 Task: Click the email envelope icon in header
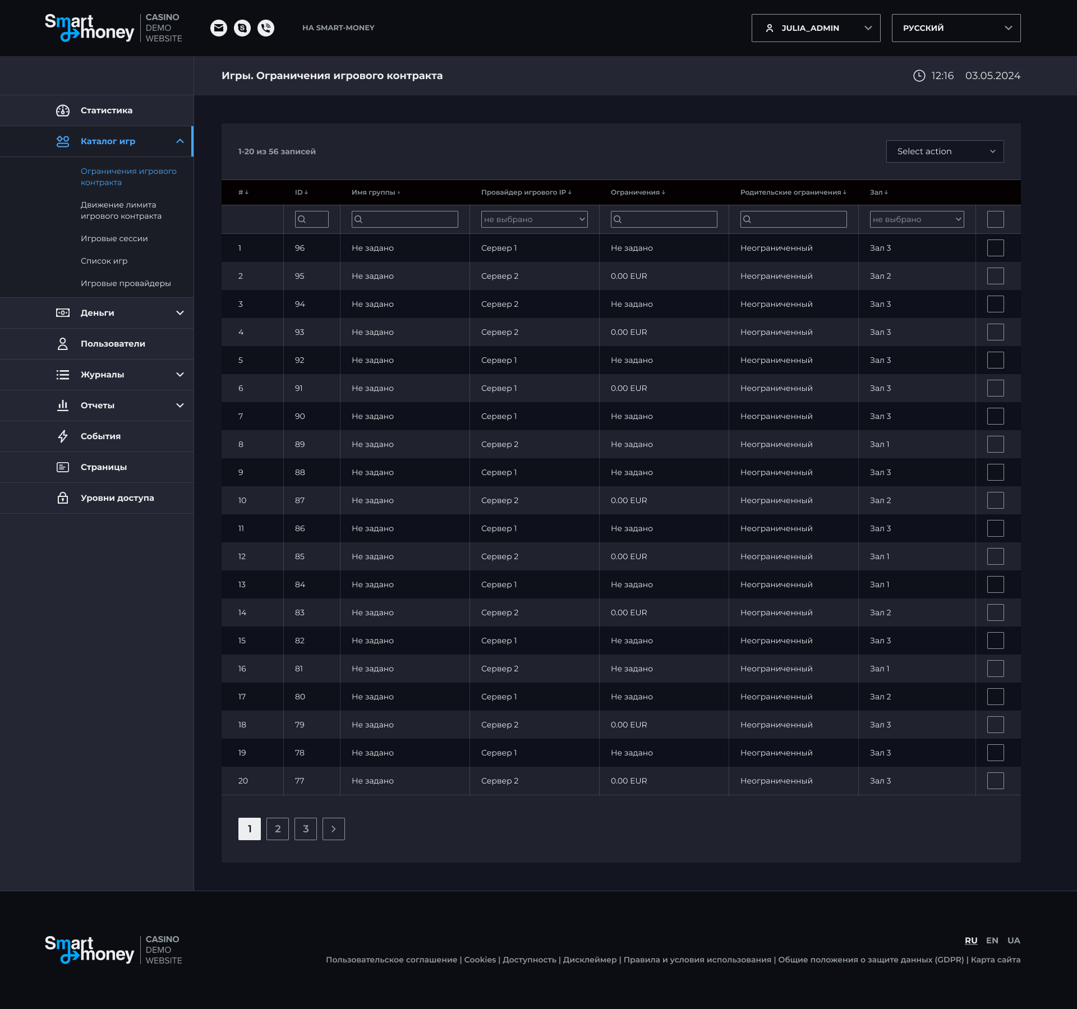tap(219, 27)
